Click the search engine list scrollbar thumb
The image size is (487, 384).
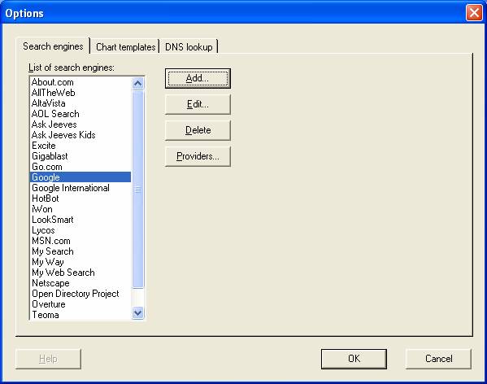coord(138,190)
